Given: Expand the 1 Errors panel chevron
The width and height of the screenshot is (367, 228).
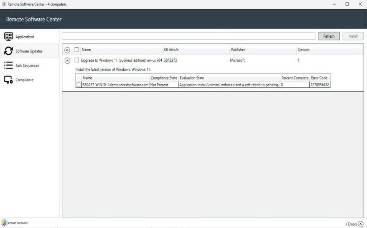Looking at the screenshot, I should pyautogui.click(x=361, y=224).
